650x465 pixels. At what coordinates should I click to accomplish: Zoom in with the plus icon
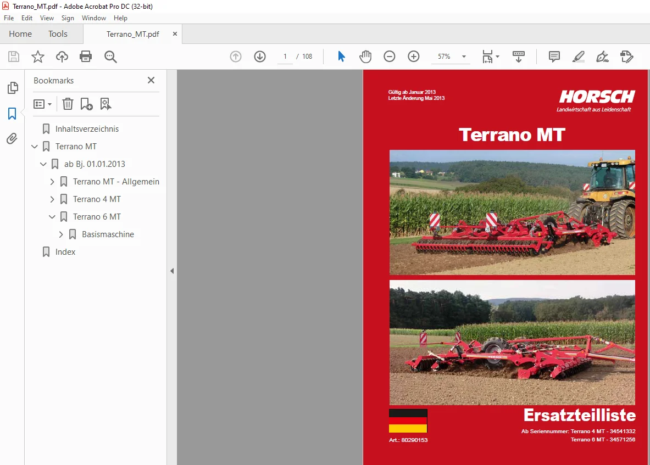pos(414,57)
